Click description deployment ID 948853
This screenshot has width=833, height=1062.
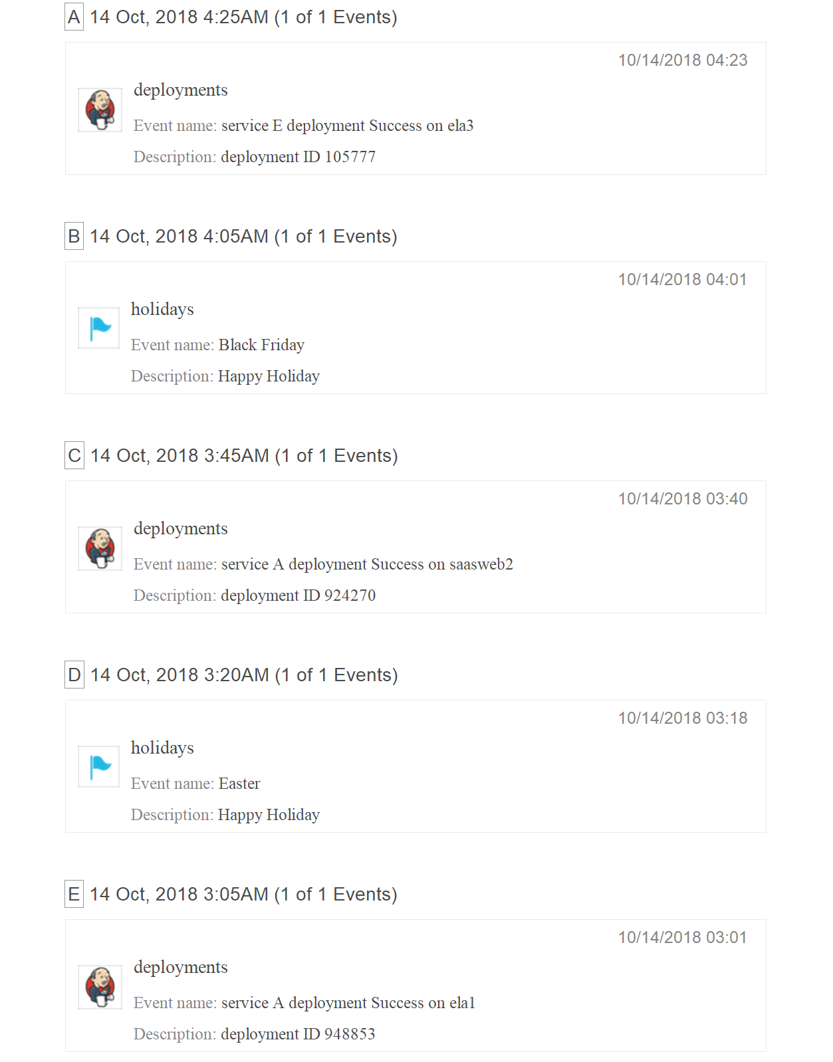click(x=298, y=1034)
